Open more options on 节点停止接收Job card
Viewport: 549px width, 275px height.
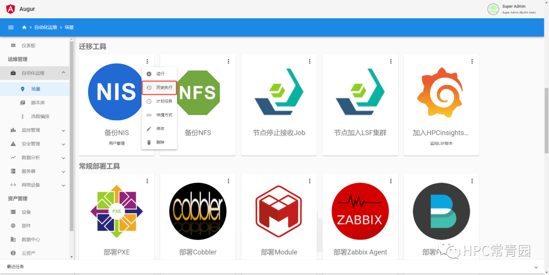point(310,61)
